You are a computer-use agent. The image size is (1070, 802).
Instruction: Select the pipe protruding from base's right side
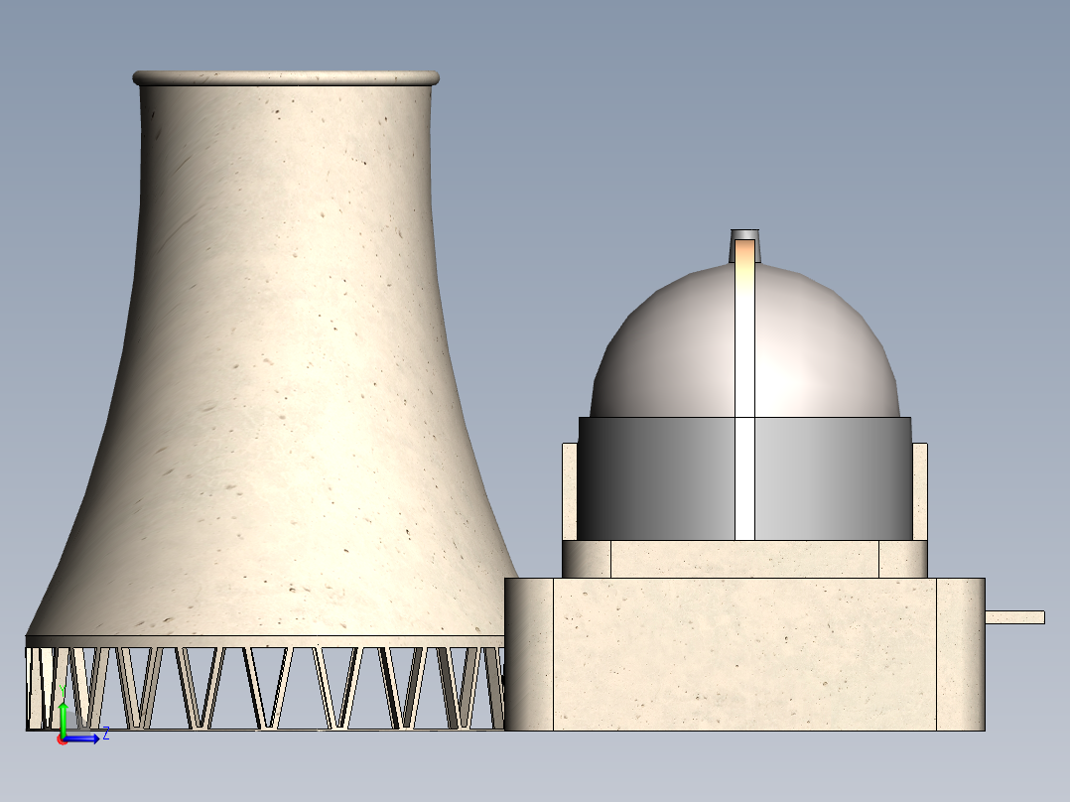coord(1014,617)
